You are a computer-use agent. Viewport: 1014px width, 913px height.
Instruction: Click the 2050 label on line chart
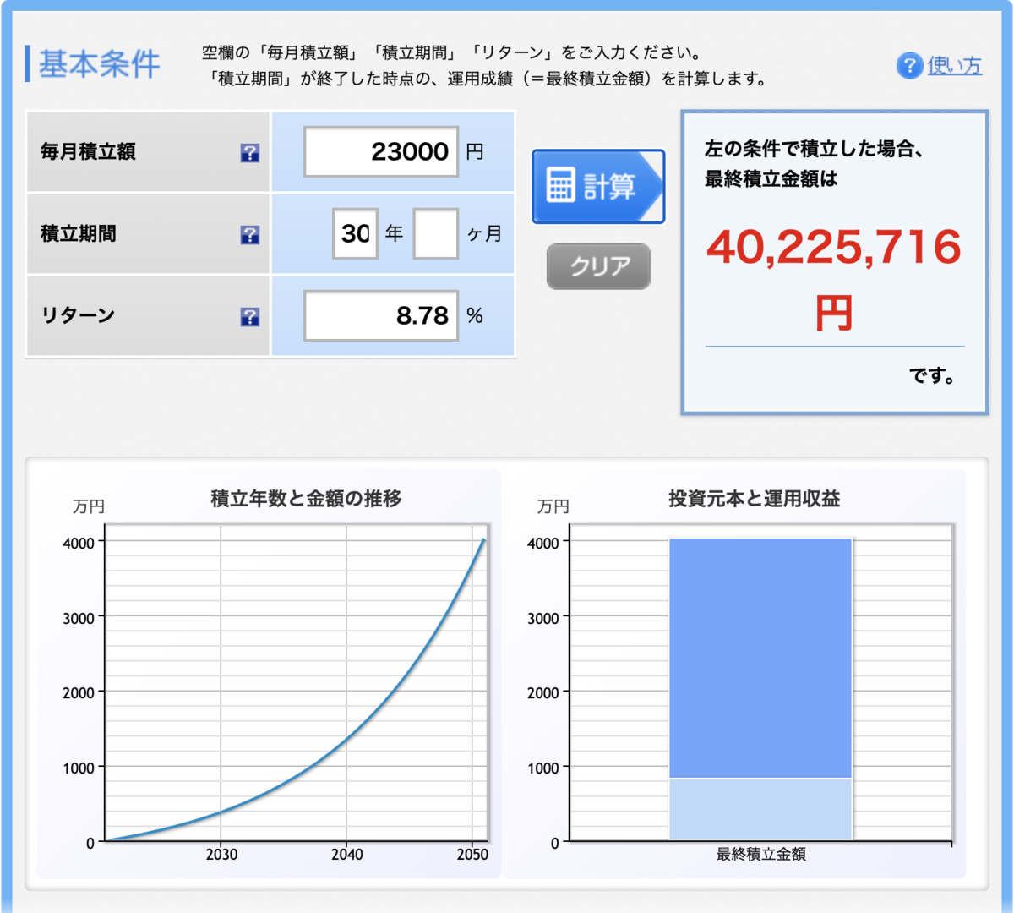(x=472, y=855)
